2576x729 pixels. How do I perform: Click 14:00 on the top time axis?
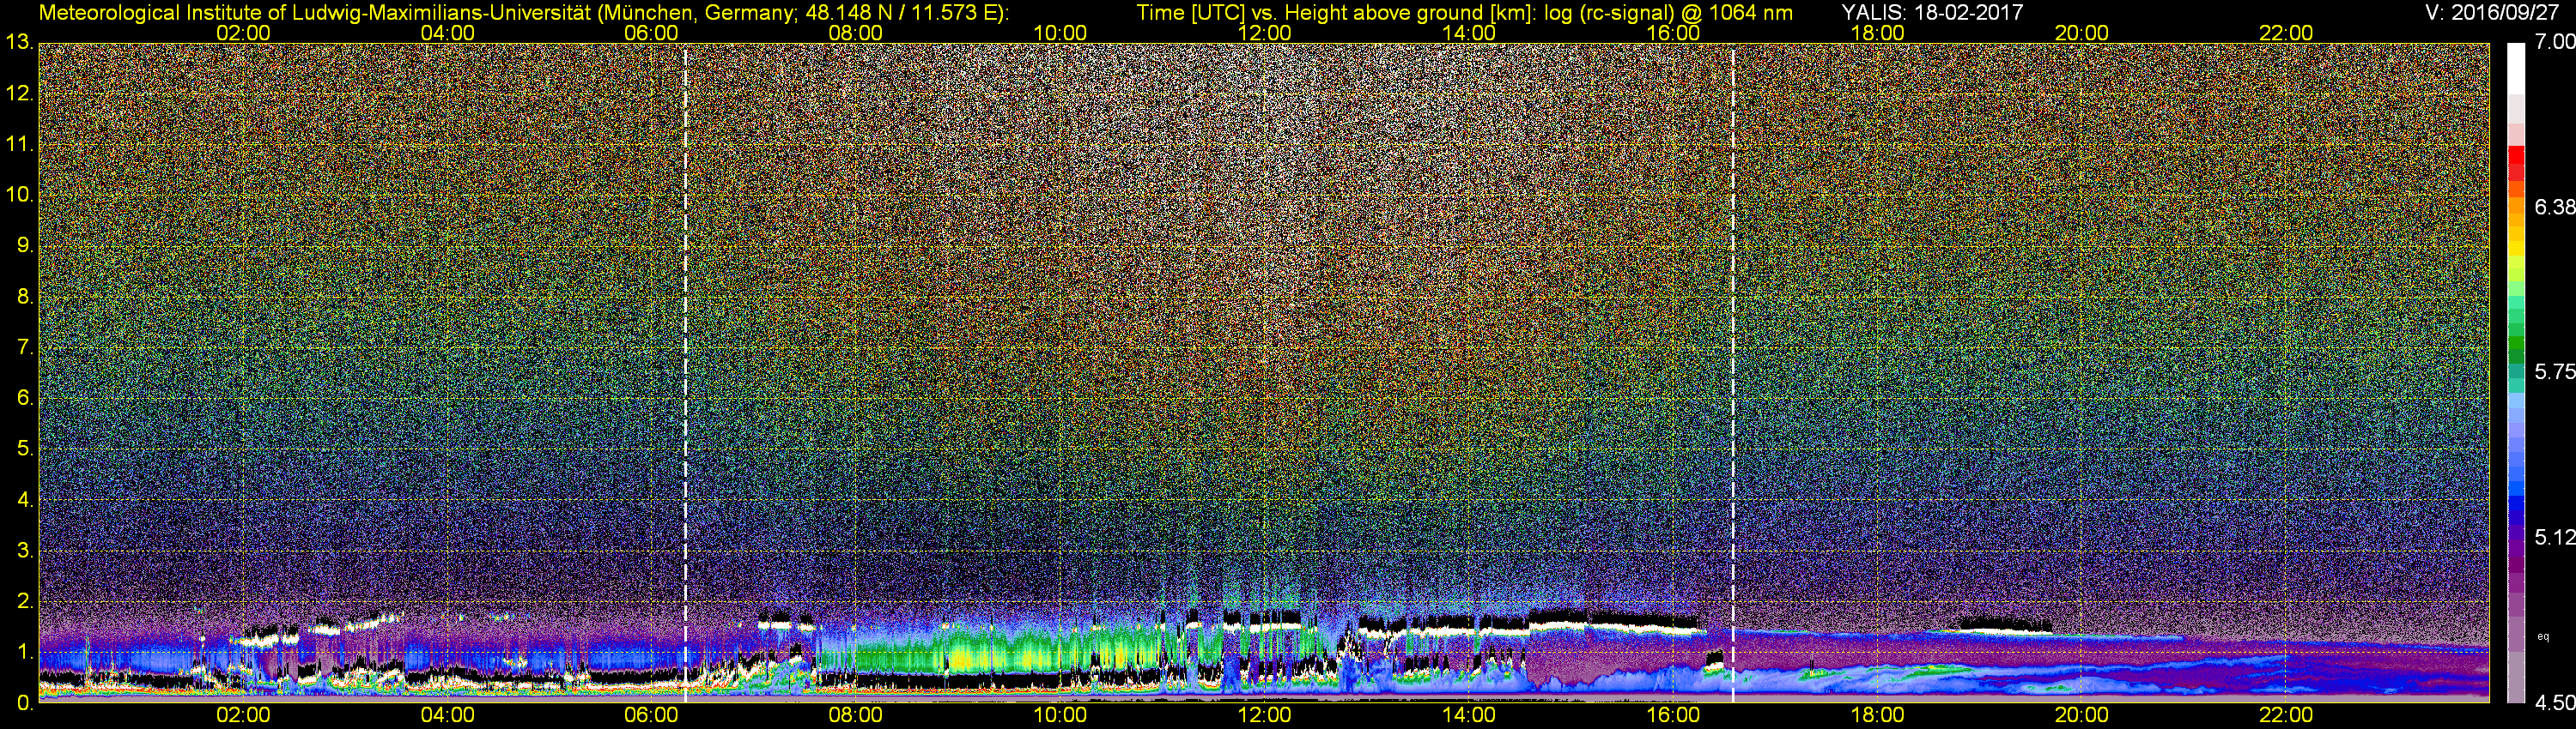[x=1469, y=33]
